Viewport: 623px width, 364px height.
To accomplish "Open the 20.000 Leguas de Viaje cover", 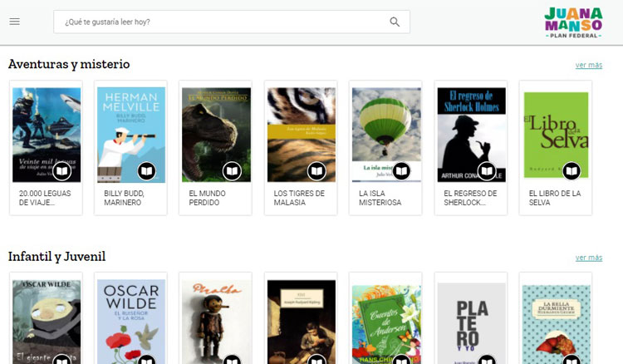I will tap(47, 135).
